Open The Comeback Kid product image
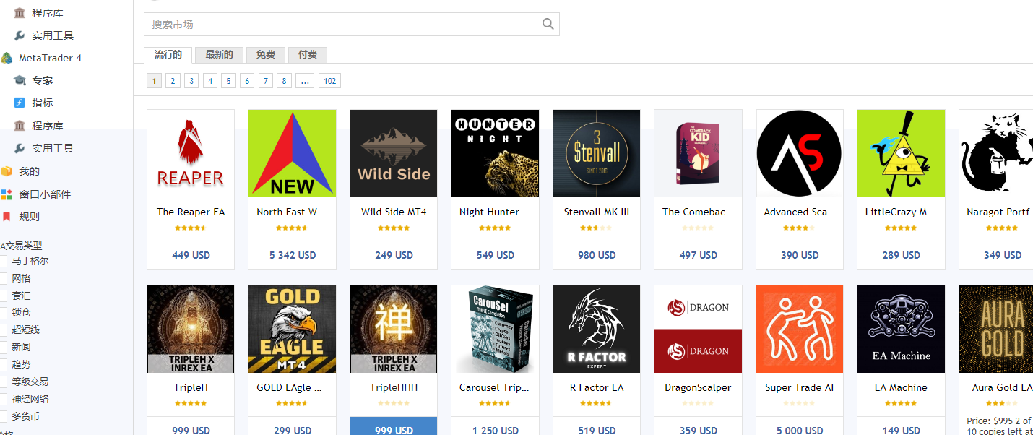Viewport: 1033px width, 435px height. click(698, 153)
